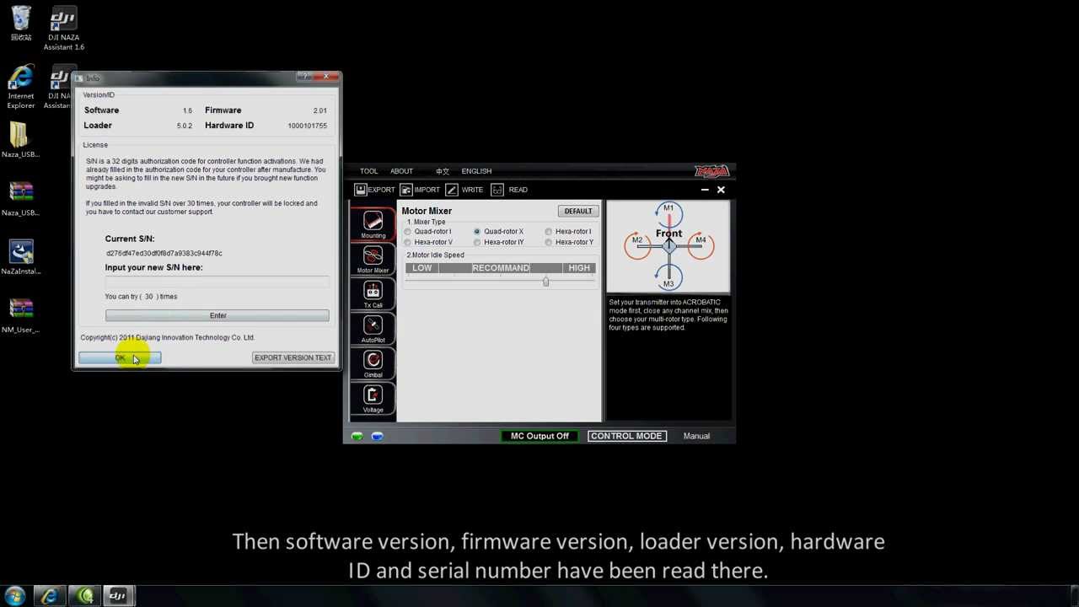Click the Motor Idle Speed slider handle
Viewport: 1079px width, 607px height.
tap(546, 282)
